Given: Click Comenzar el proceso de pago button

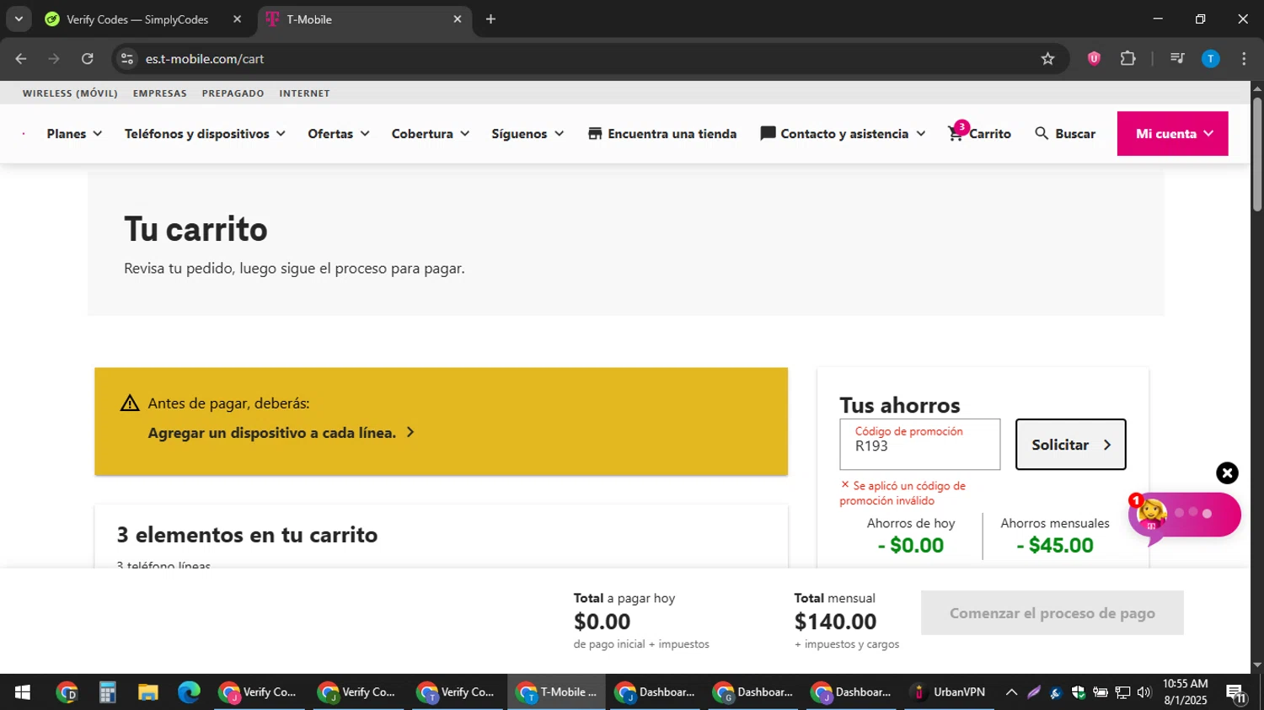Looking at the screenshot, I should pyautogui.click(x=1052, y=613).
